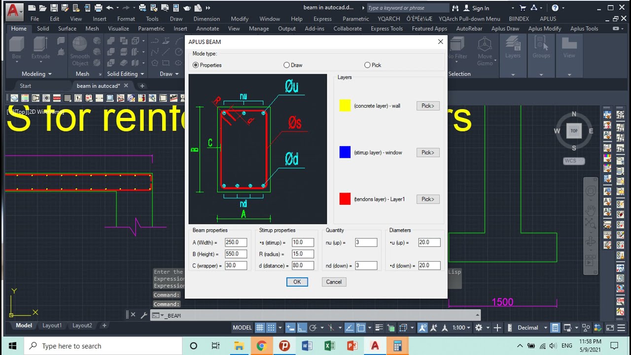Expand the Draw panel dropdown
Viewport: 631px width, 355px height.
(177, 74)
